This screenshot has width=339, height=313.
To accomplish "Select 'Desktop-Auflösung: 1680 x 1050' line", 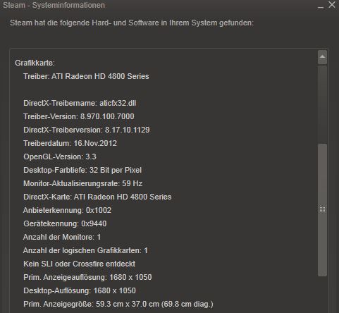I will tap(80, 290).
